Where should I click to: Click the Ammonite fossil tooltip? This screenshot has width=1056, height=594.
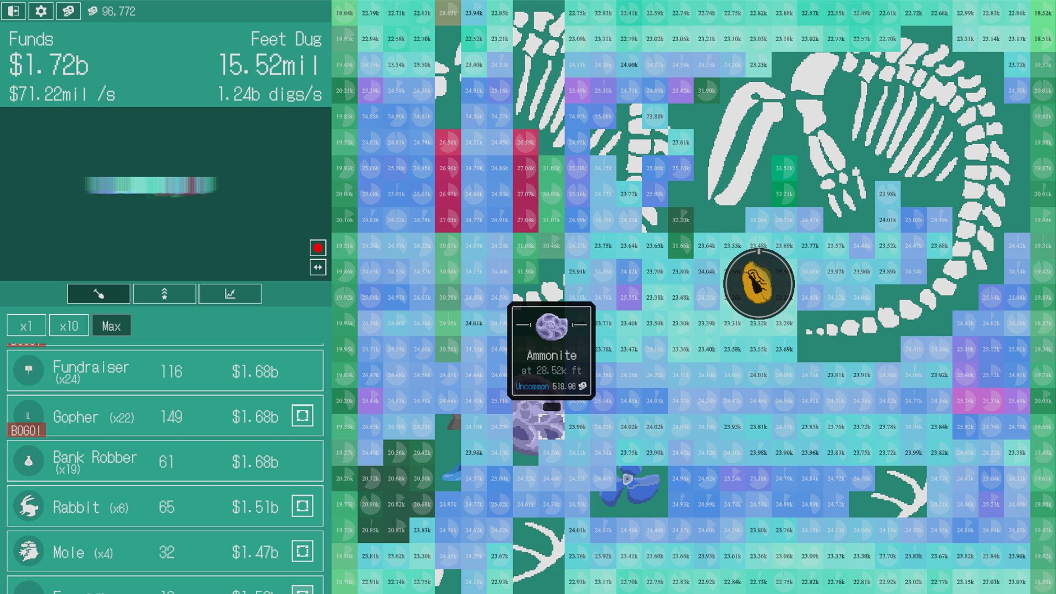pos(551,350)
